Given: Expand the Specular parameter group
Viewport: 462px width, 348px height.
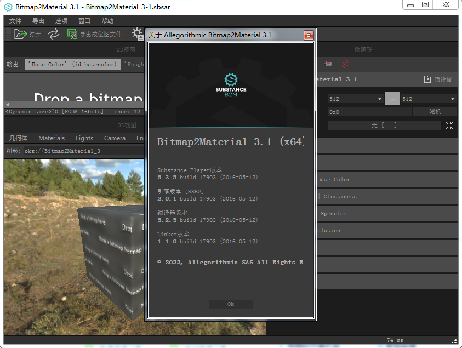Looking at the screenshot, I should coord(387,214).
